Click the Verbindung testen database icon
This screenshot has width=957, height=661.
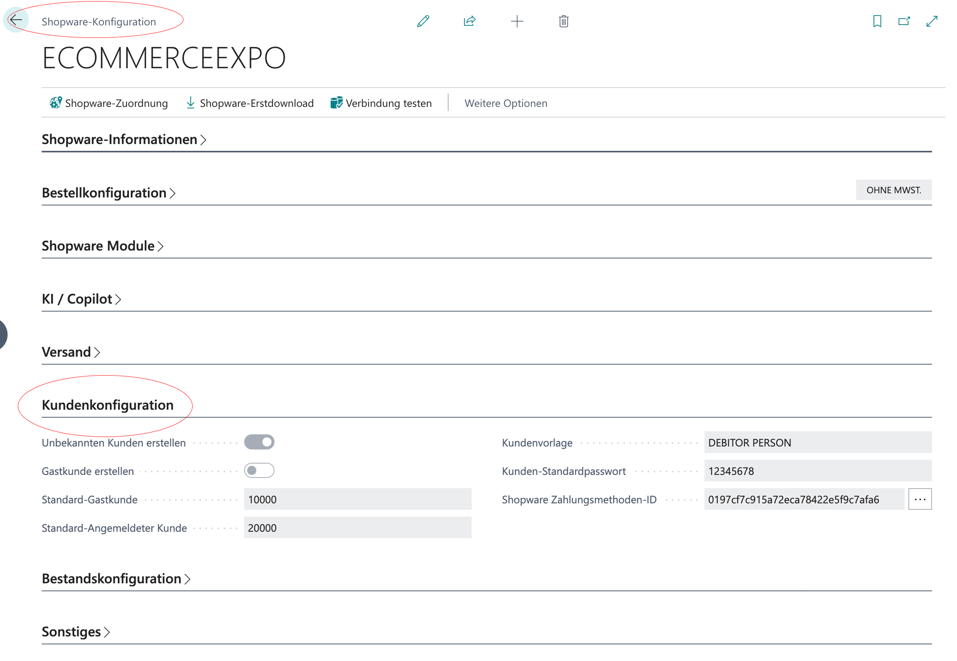336,103
